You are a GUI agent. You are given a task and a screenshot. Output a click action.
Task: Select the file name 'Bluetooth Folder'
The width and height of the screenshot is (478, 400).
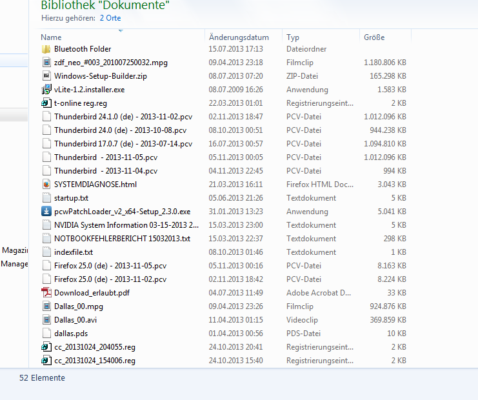tap(83, 49)
